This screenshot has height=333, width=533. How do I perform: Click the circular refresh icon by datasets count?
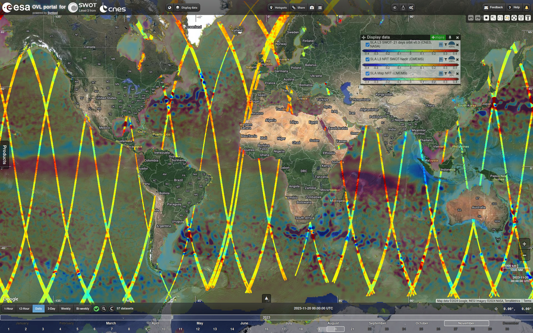pos(112,309)
